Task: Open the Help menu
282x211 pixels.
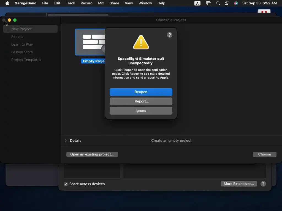Action: 161,3
